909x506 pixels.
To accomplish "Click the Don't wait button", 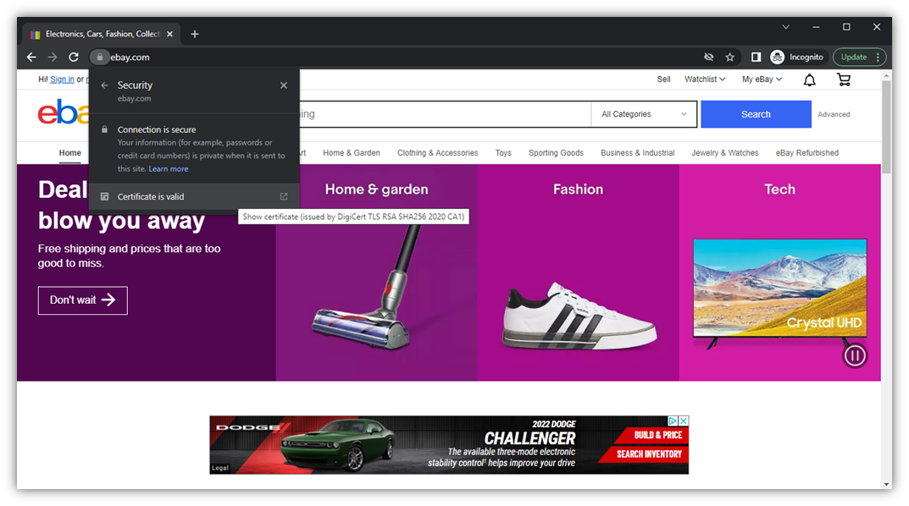I will (x=83, y=300).
